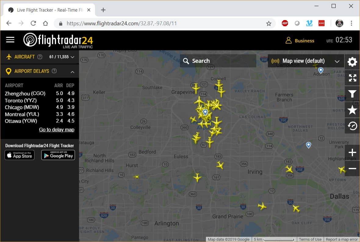
Task: Select the Addison airport pin
Action: (x=321, y=70)
